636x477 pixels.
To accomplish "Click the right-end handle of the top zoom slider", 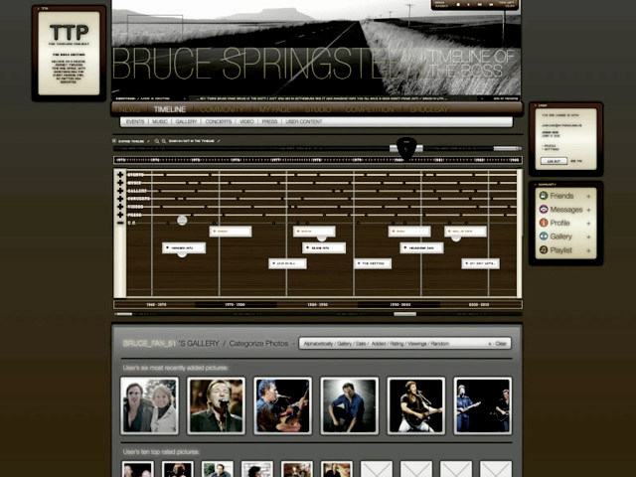I will [507, 148].
